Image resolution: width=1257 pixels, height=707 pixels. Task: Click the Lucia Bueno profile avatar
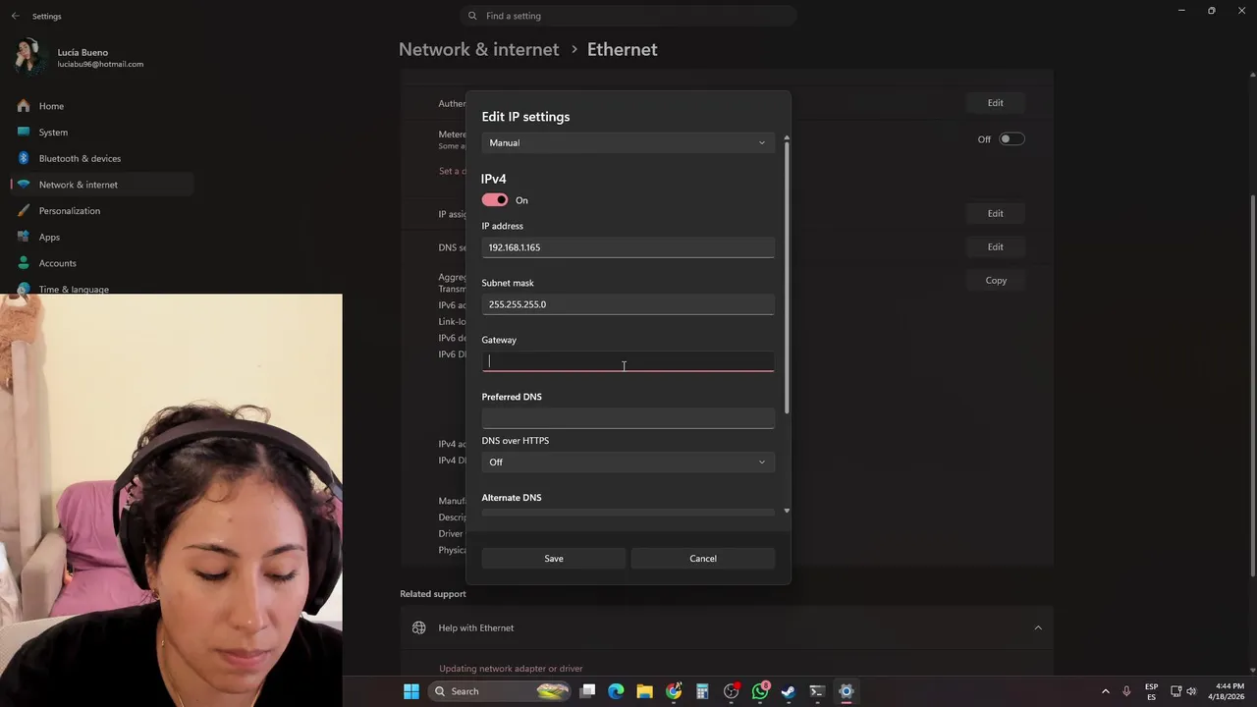tap(29, 57)
